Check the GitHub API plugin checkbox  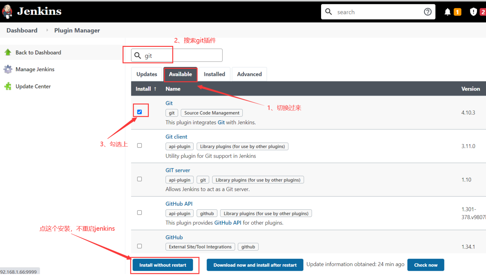point(140,213)
